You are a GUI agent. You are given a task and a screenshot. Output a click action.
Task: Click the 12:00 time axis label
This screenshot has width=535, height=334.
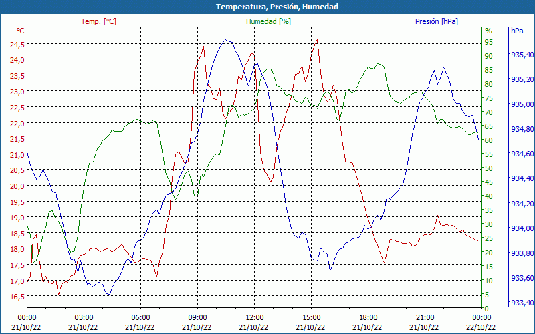coord(255,318)
